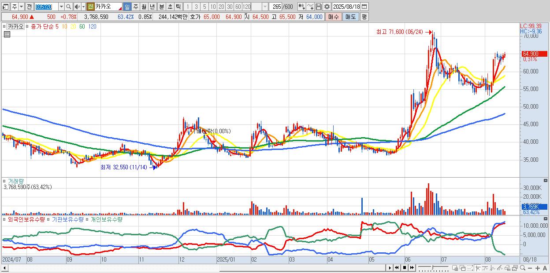Screen dimensions: 550x273
Task: Click the overlapping windows icon at bottom
Action: (463, 268)
